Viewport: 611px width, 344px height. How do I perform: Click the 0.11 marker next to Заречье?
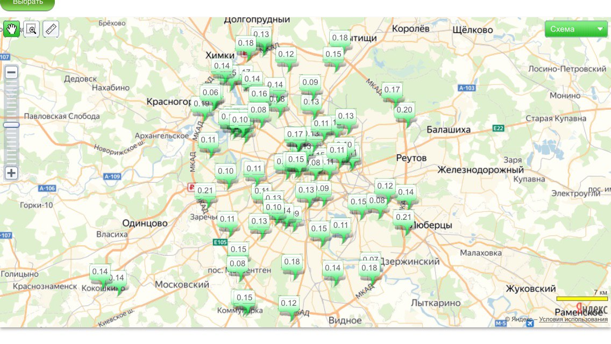(x=227, y=219)
